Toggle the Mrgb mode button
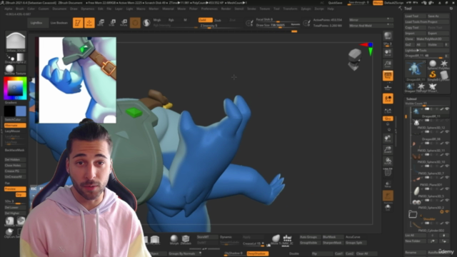This screenshot has height=257, width=457. coord(157,20)
